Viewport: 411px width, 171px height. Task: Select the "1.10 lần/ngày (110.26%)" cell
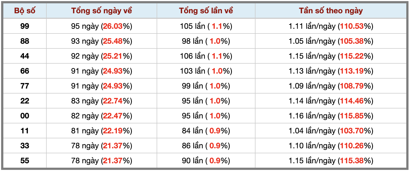[331, 146]
